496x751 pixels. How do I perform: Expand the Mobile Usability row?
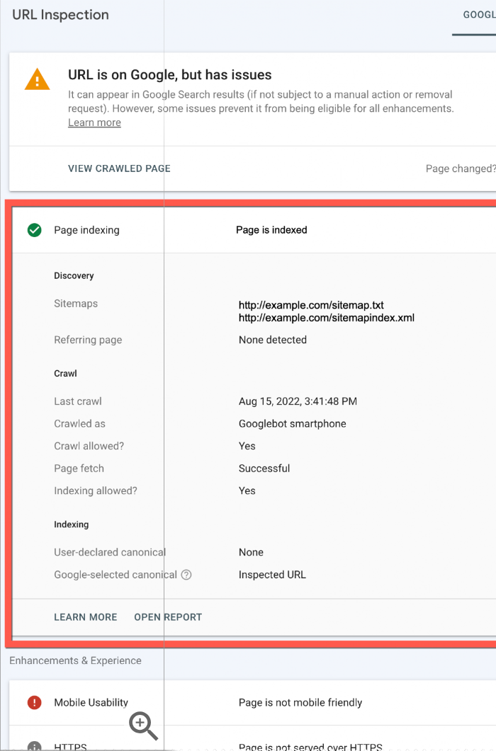[x=253, y=703]
